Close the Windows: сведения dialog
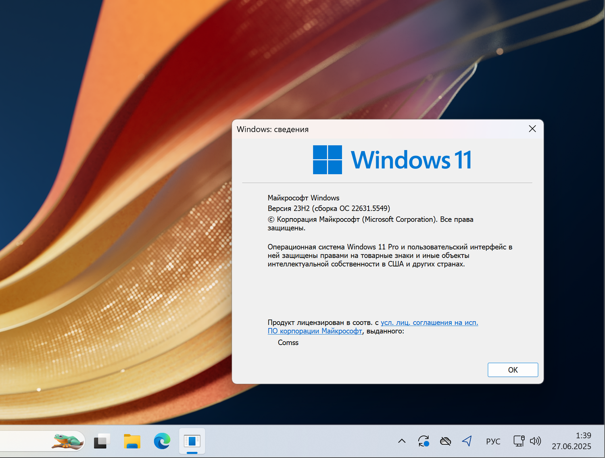The image size is (605, 458). click(x=532, y=129)
